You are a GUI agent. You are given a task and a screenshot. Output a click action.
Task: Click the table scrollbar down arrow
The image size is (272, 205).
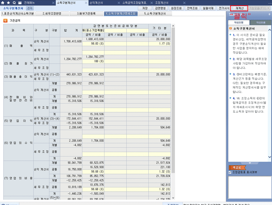[173, 198]
